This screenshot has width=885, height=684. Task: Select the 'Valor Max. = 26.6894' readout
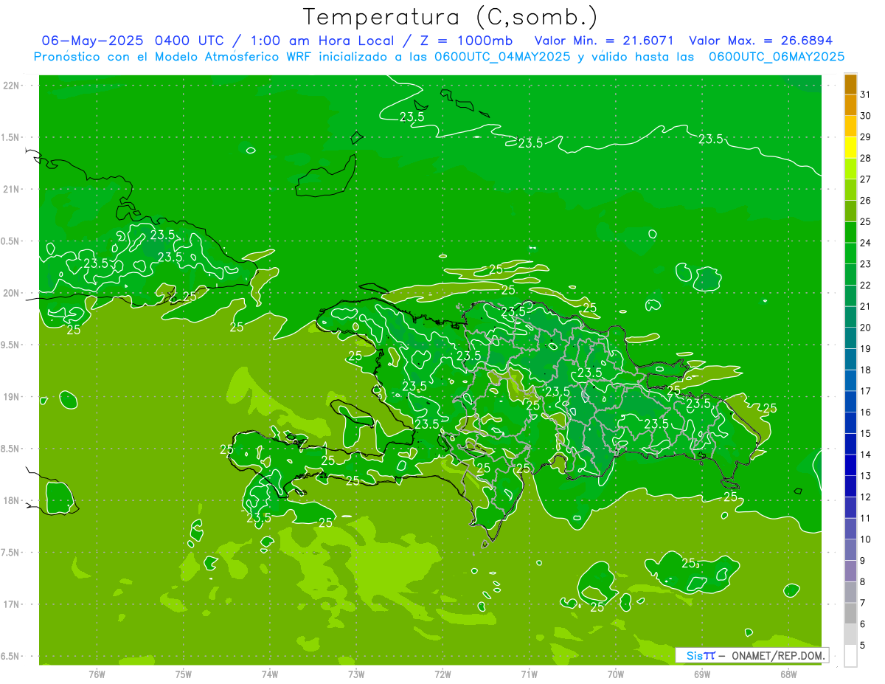coord(760,41)
